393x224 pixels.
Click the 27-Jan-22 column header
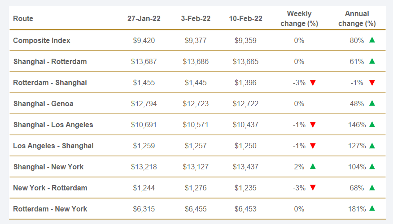[144, 19]
